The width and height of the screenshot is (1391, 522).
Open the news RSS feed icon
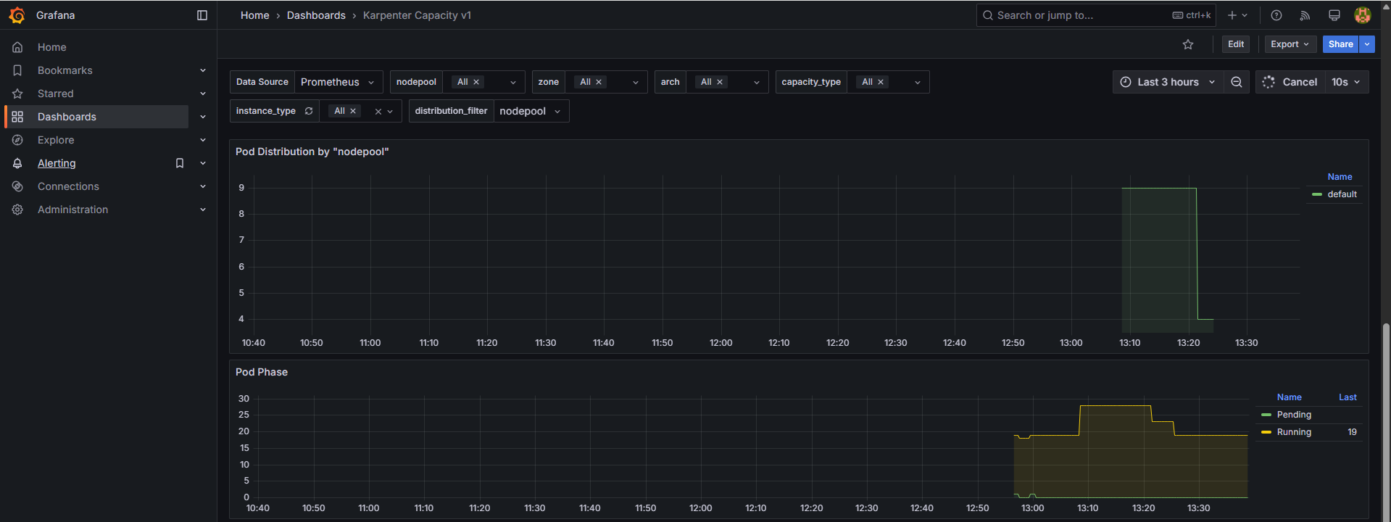click(x=1305, y=15)
